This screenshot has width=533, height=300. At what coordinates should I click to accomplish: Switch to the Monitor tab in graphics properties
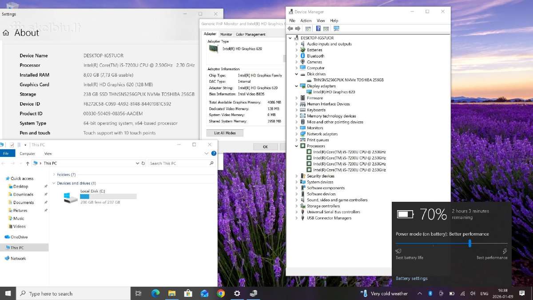pyautogui.click(x=226, y=34)
